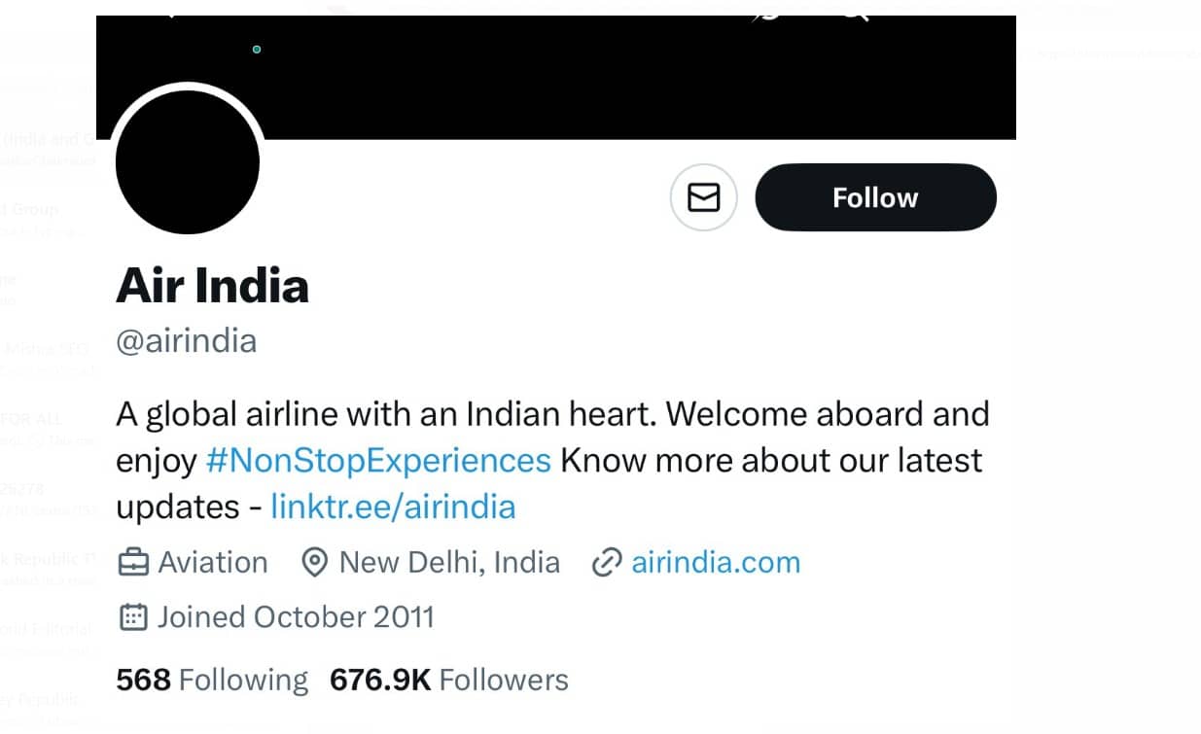Follow the Air India account
Viewport: 1201px width, 734px height.
875,197
